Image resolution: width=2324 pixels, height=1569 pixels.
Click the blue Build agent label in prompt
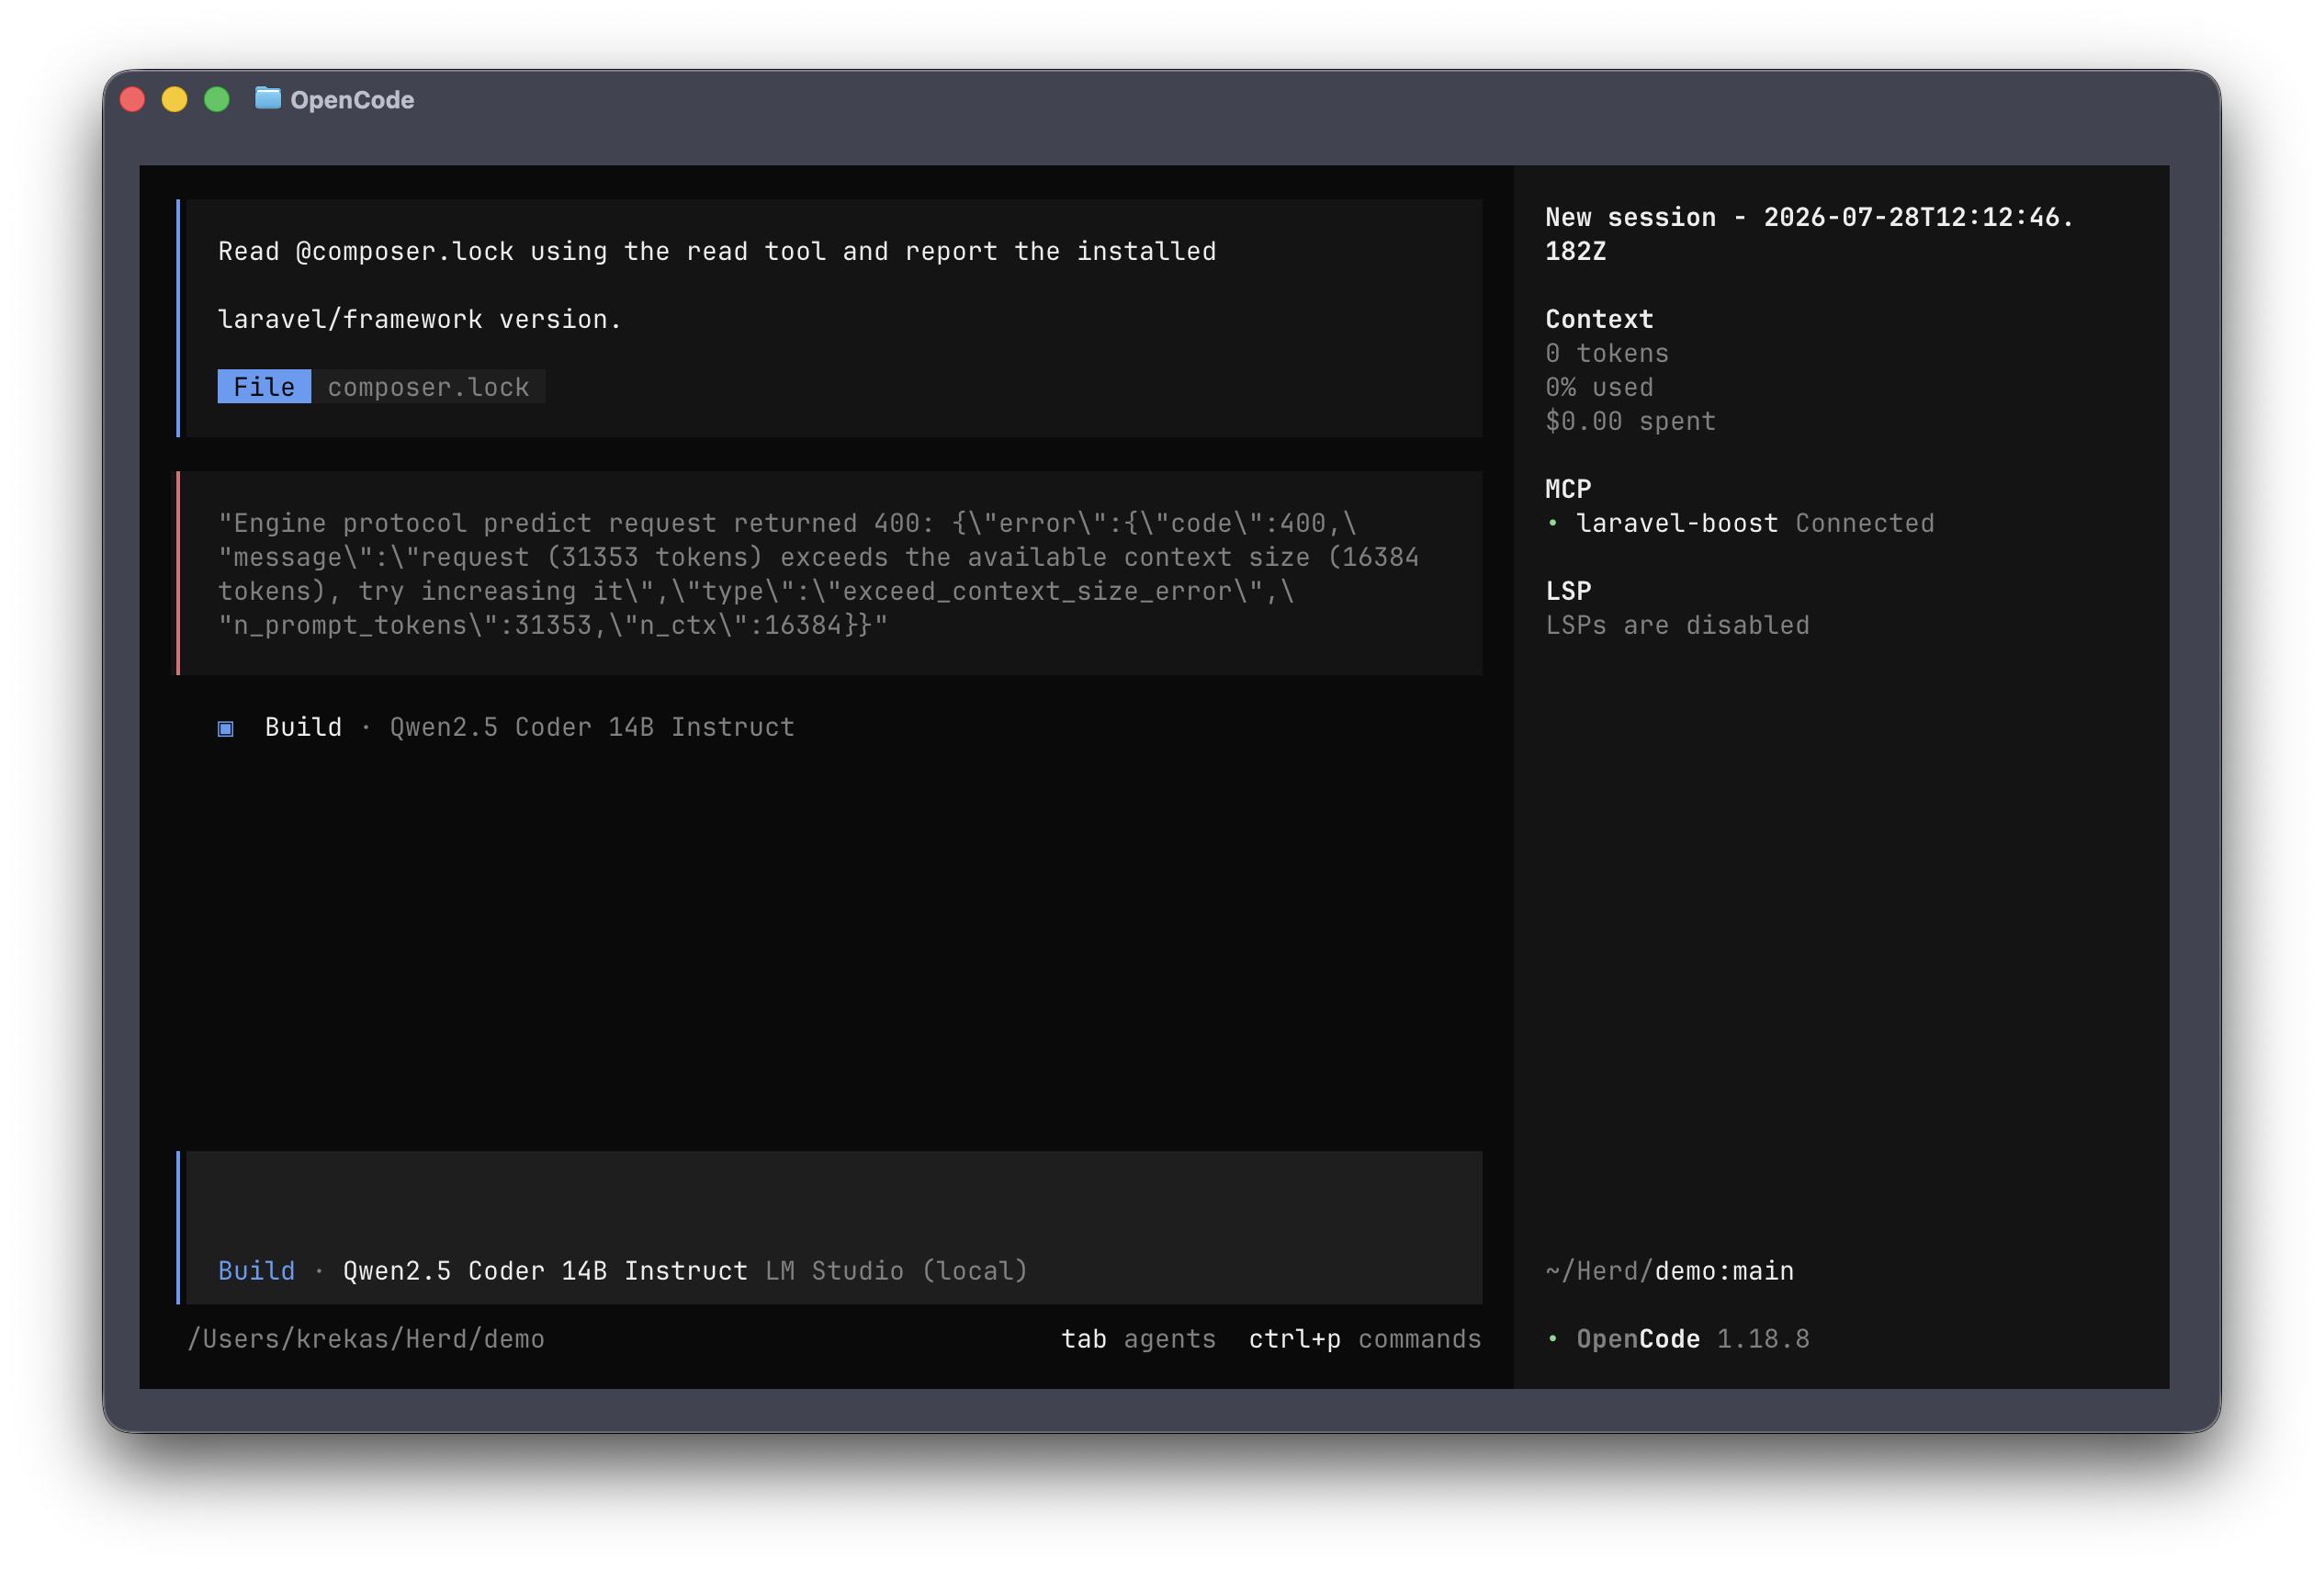point(257,1271)
